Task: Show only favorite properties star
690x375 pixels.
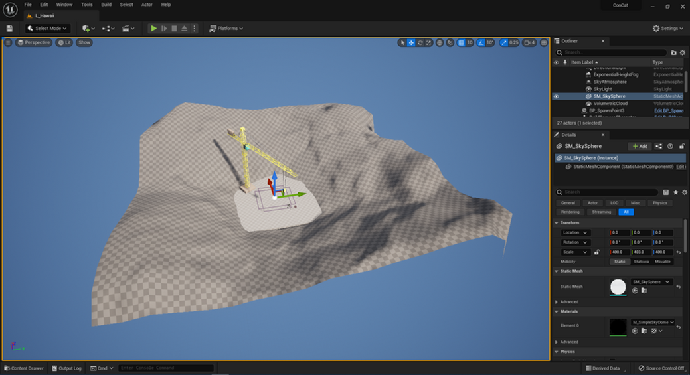Action: pyautogui.click(x=675, y=192)
